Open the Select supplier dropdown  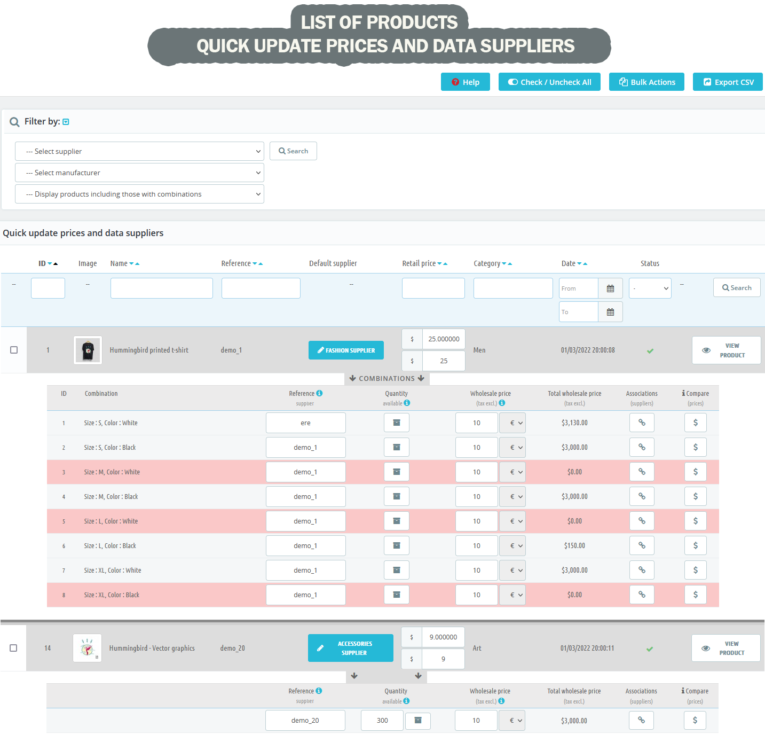pyautogui.click(x=139, y=151)
